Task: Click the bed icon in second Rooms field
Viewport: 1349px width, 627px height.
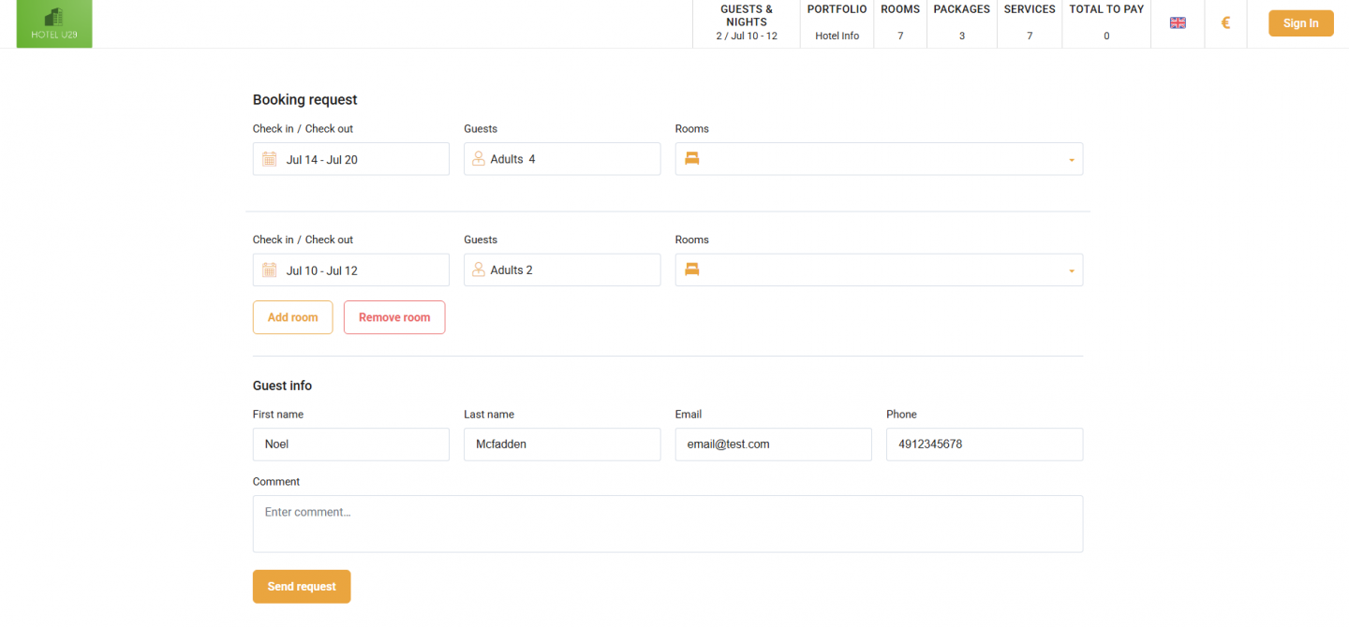Action: [692, 270]
